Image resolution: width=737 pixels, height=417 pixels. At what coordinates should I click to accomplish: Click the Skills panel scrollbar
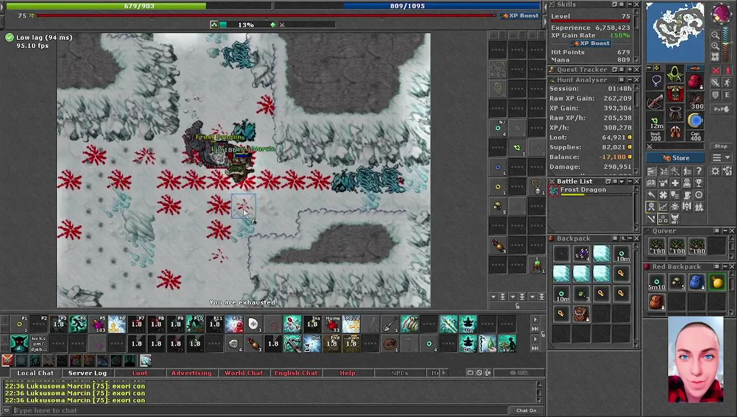(x=637, y=35)
